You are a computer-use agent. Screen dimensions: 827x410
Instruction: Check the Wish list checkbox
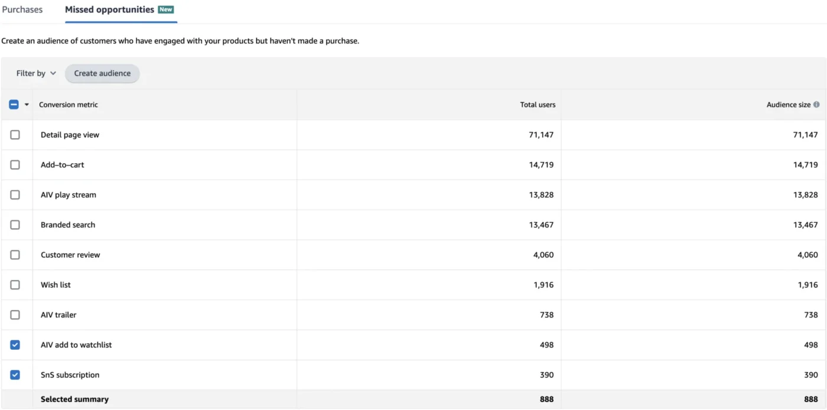pos(16,284)
